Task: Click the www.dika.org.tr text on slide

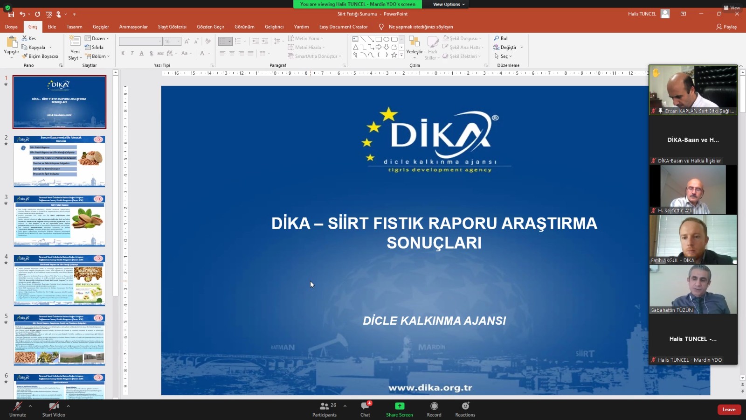Action: tap(430, 388)
